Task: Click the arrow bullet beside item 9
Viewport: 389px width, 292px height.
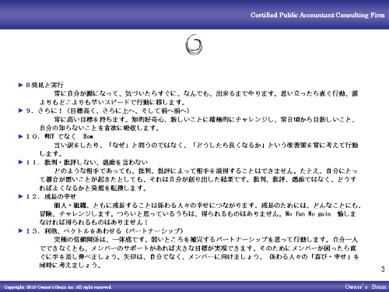Action: point(21,111)
